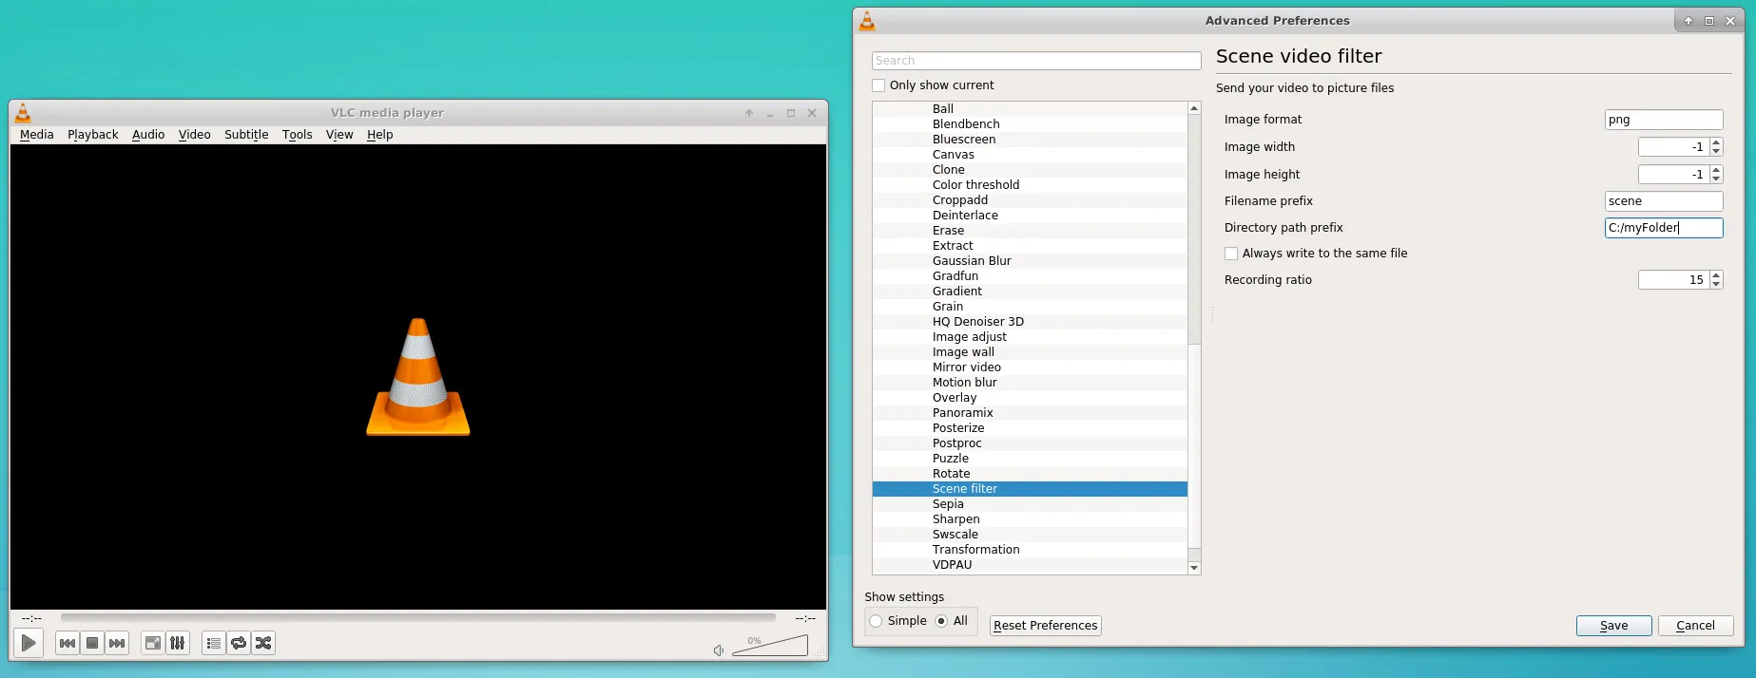The image size is (1756, 678).
Task: Increase Image height stepper up arrow
Action: [x=1716, y=170]
